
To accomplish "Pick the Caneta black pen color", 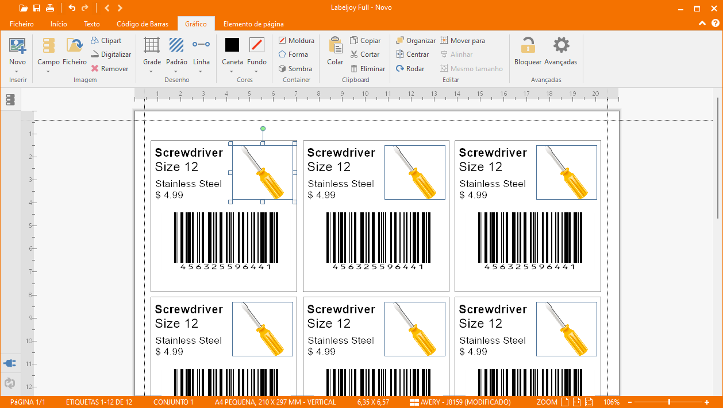I will point(232,51).
